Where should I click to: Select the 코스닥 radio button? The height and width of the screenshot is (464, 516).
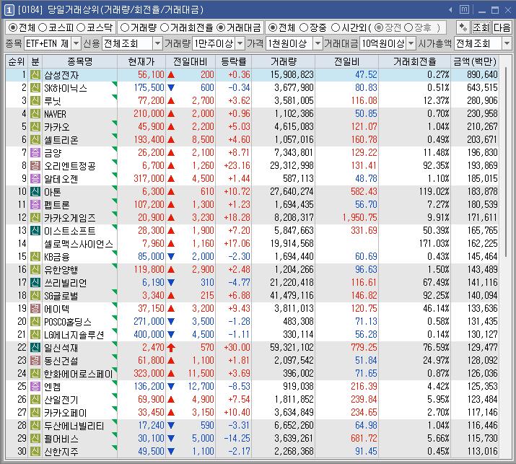tap(81, 27)
